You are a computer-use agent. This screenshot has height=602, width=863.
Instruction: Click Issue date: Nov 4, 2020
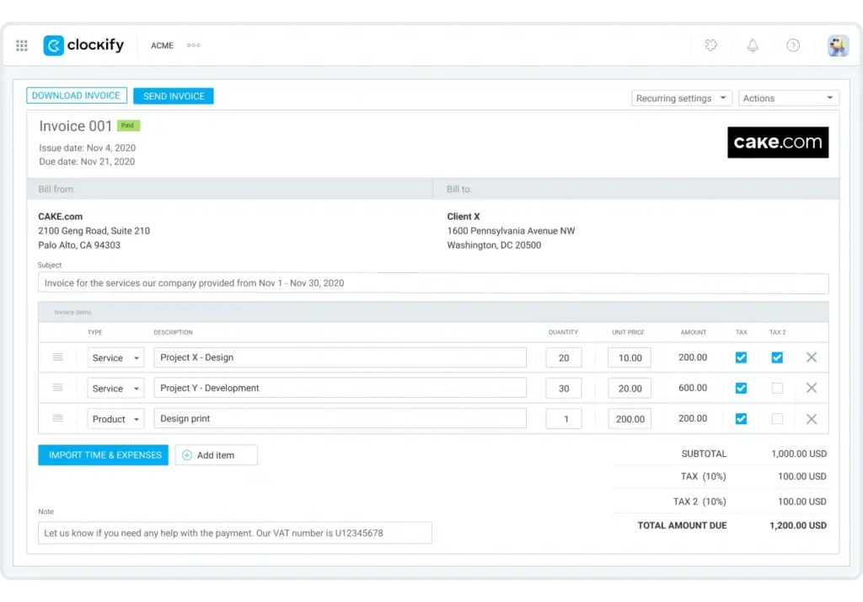tap(87, 148)
